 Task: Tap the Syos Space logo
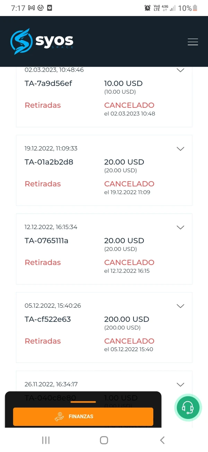click(x=42, y=42)
